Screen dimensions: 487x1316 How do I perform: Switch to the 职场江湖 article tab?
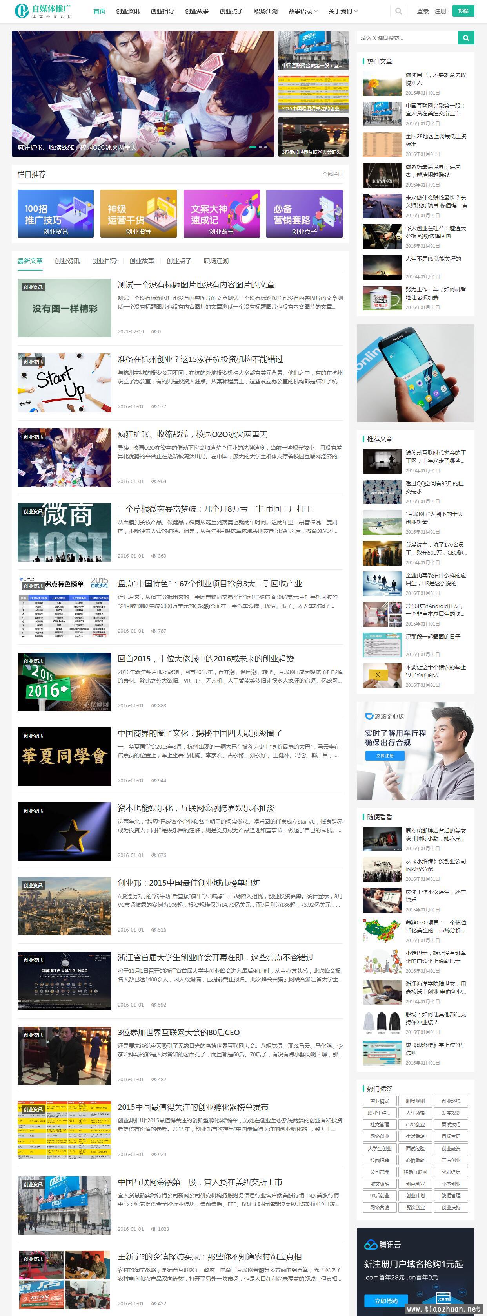(x=216, y=261)
